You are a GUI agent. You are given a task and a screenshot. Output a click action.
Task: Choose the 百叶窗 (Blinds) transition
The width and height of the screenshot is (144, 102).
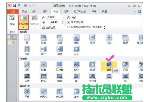[x=60, y=66]
